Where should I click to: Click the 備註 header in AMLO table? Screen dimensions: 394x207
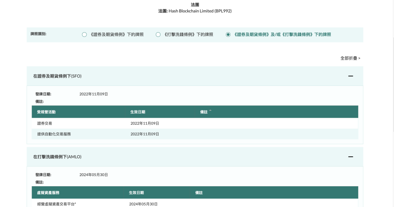click(x=199, y=192)
